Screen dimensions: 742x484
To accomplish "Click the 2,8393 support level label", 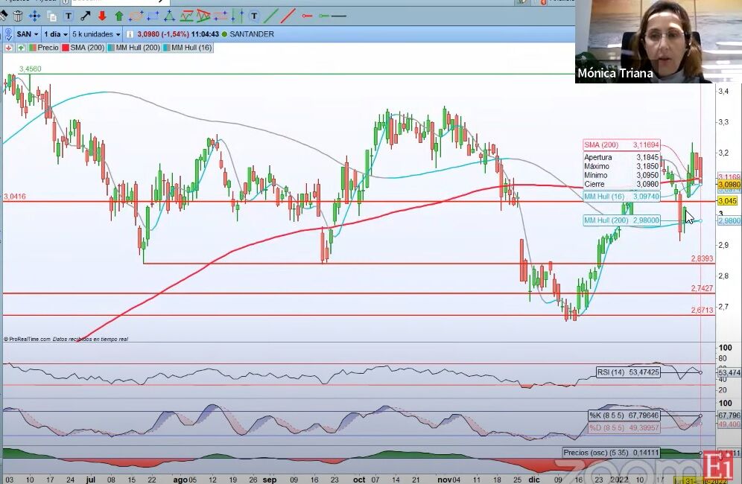I will click(702, 259).
